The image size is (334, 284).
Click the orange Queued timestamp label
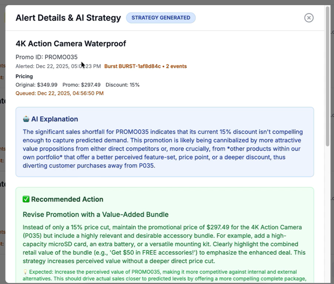59,93
